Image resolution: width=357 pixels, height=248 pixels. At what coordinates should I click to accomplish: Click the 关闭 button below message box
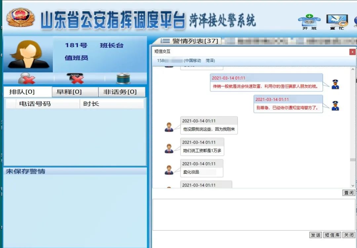349,235
